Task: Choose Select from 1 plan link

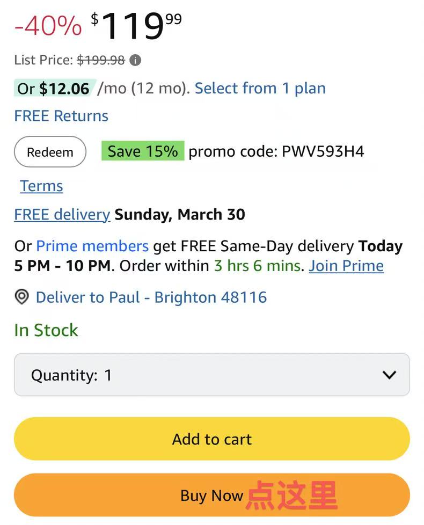Action: [260, 89]
